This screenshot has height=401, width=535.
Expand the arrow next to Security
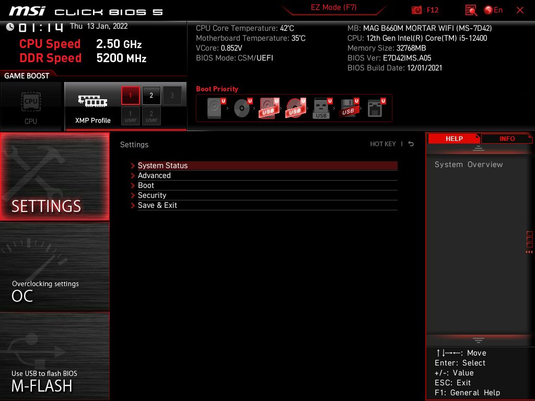133,195
